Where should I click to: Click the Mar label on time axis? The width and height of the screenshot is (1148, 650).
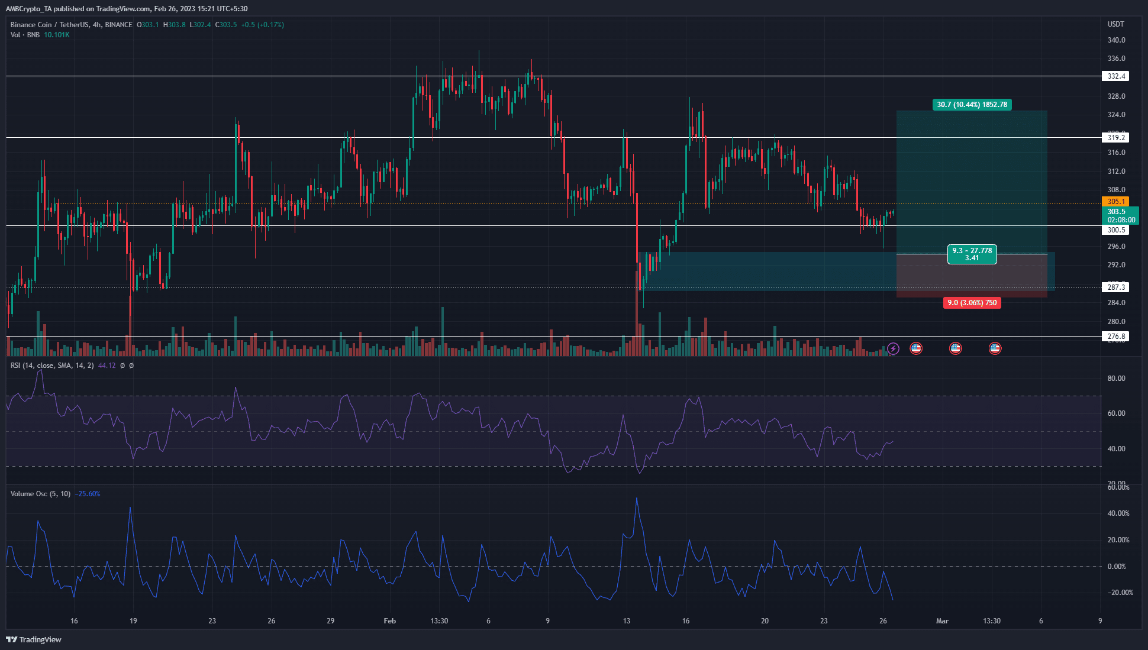(x=942, y=621)
